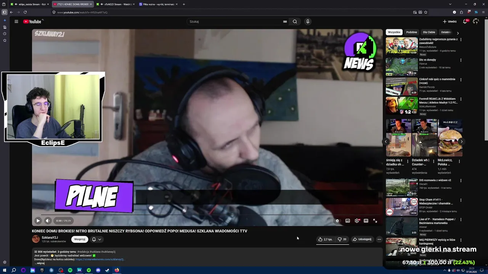Viewport: 488px width, 274px height.
Task: Open the streamelements.com/szklanay2j link
Action: click(100, 260)
